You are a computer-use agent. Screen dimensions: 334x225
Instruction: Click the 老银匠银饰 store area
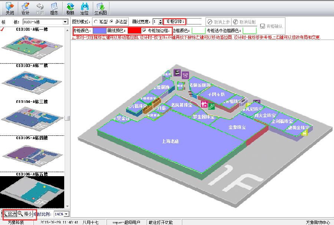pos(200,85)
